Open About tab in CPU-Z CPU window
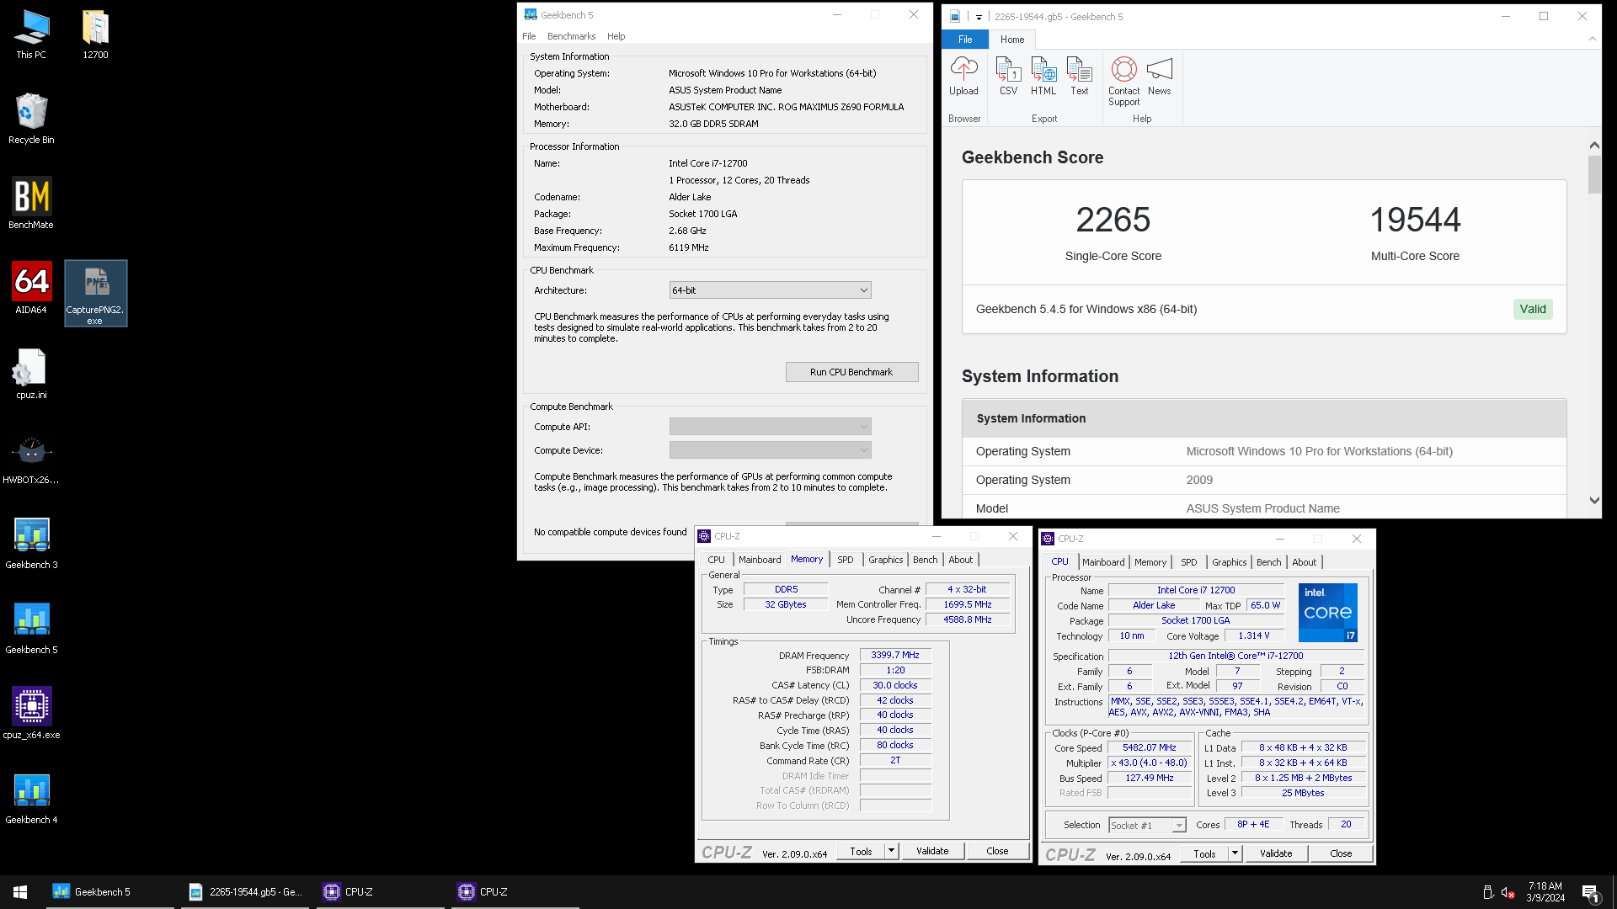Image resolution: width=1617 pixels, height=909 pixels. [1304, 562]
